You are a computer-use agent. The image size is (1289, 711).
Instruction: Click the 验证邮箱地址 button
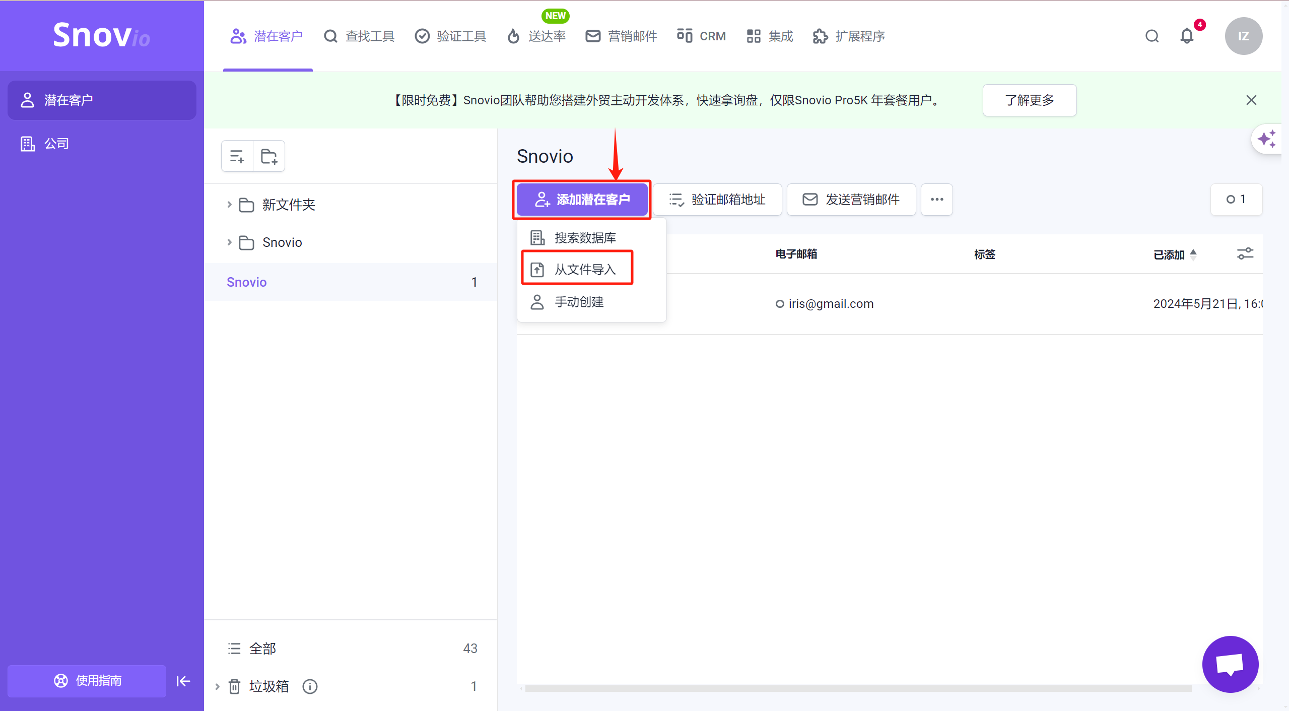717,200
